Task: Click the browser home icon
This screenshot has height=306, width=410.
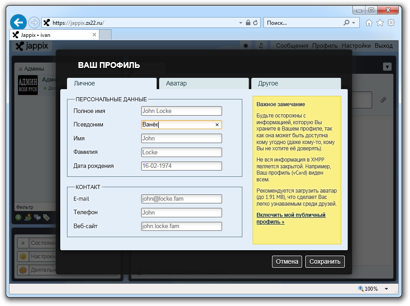Action: (x=369, y=22)
